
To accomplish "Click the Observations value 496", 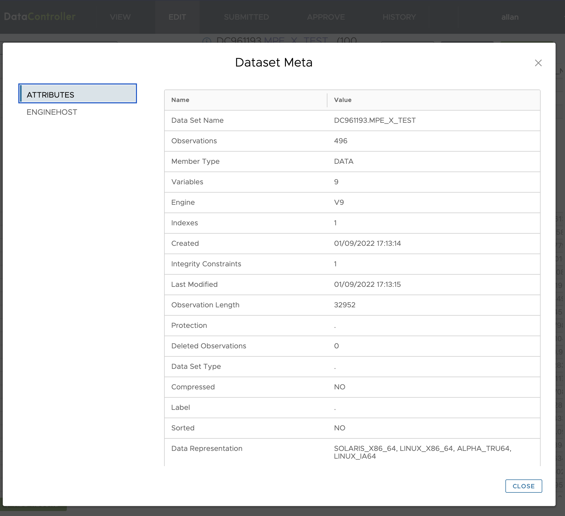I will tap(340, 141).
